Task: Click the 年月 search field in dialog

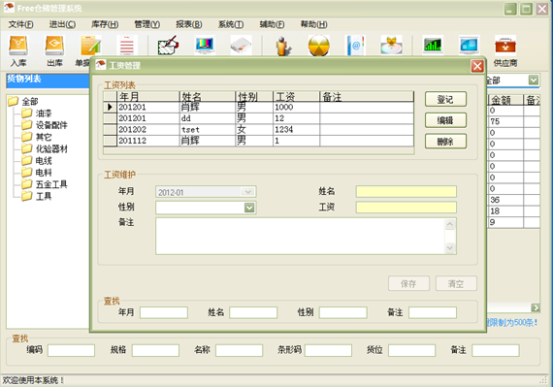Action: pyautogui.click(x=164, y=312)
